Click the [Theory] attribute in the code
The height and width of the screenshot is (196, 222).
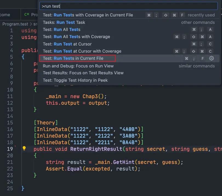pos(46,123)
